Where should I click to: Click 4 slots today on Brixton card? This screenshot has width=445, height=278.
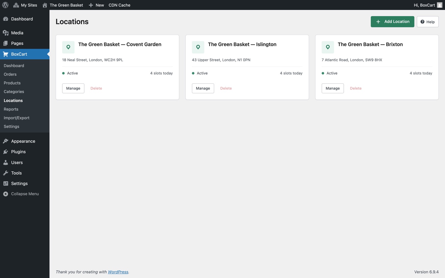pos(421,73)
